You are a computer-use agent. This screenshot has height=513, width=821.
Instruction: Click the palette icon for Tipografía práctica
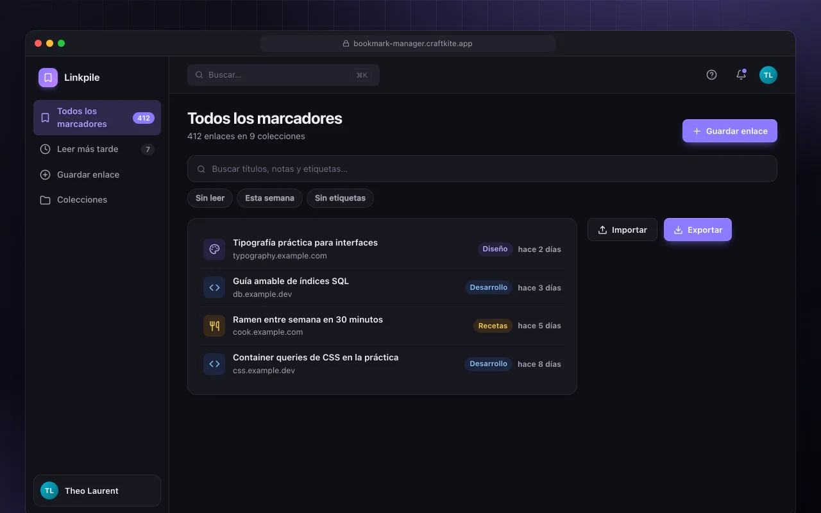(214, 249)
